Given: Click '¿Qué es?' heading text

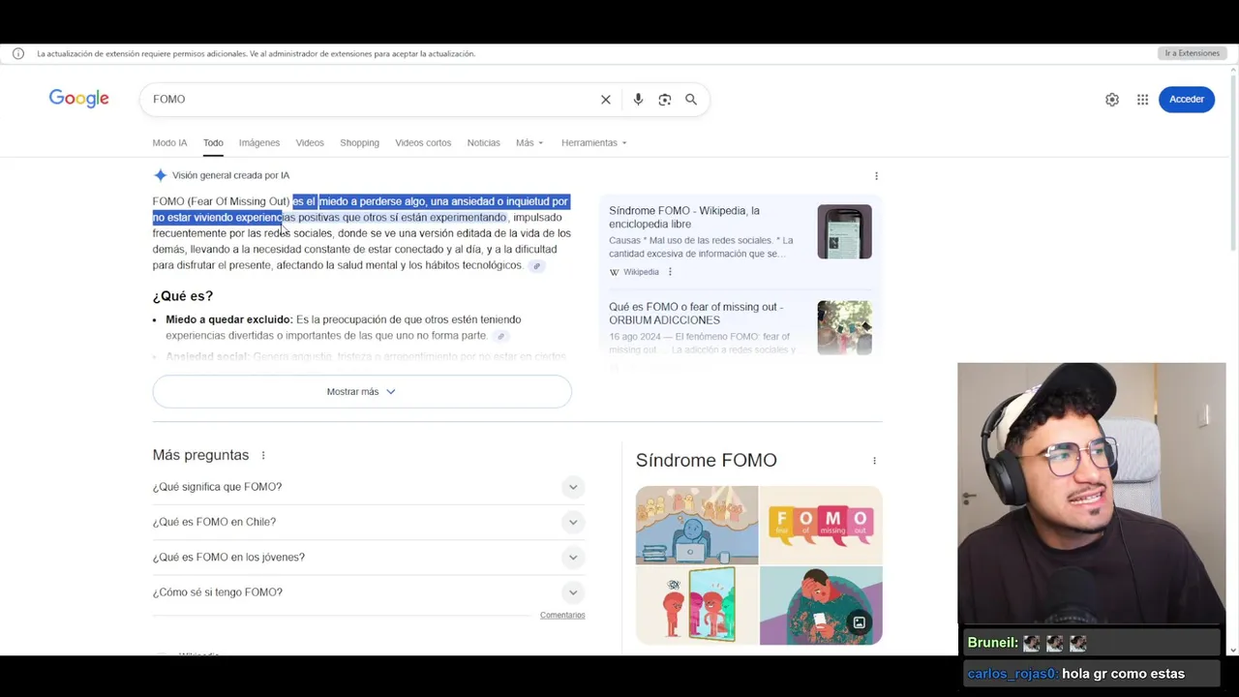Looking at the screenshot, I should coord(182,296).
